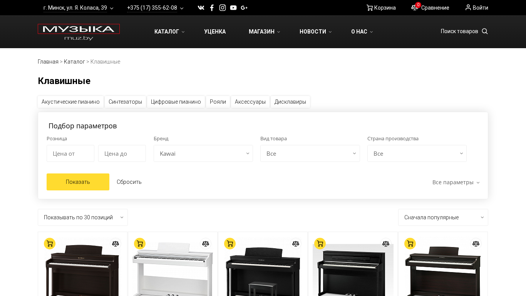Compare the white piano

(x=206, y=244)
